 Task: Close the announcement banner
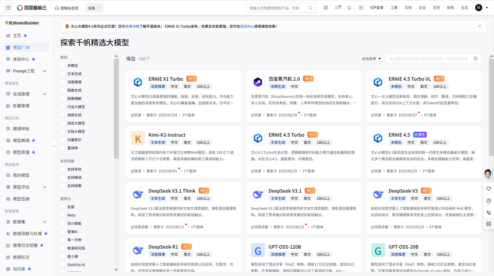click(x=480, y=26)
